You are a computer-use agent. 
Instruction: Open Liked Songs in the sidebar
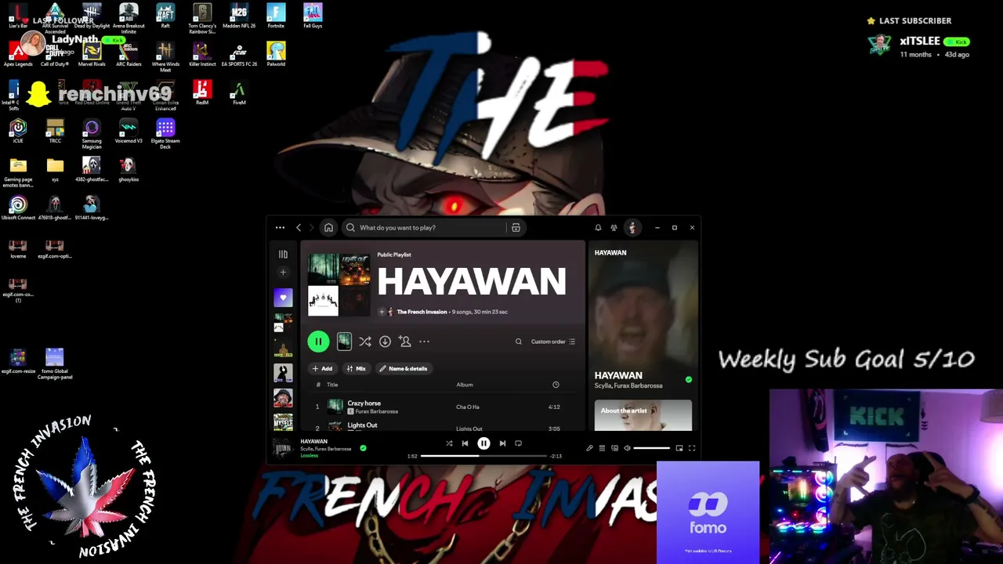(283, 298)
